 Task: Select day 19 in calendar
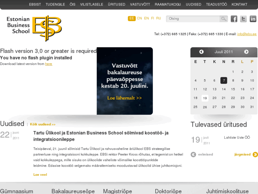(x=205, y=98)
